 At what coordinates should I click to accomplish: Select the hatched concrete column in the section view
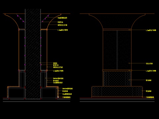point(33,54)
